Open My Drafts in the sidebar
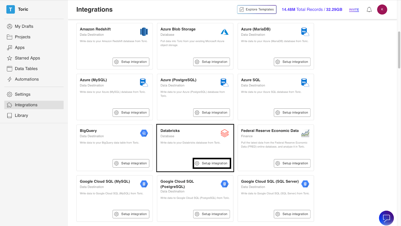 tap(34, 26)
